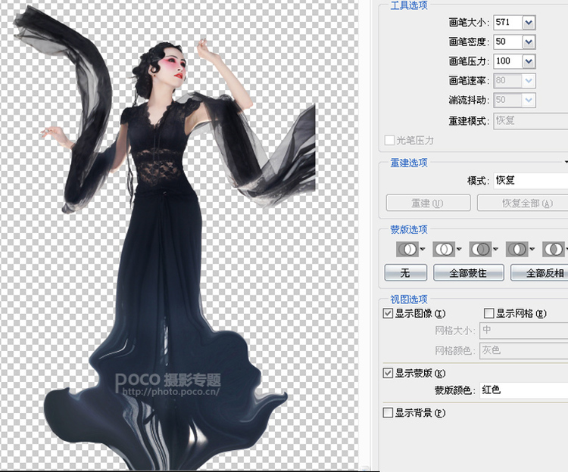Click the 画笔大小 value field
The image size is (568, 472).
[x=508, y=23]
